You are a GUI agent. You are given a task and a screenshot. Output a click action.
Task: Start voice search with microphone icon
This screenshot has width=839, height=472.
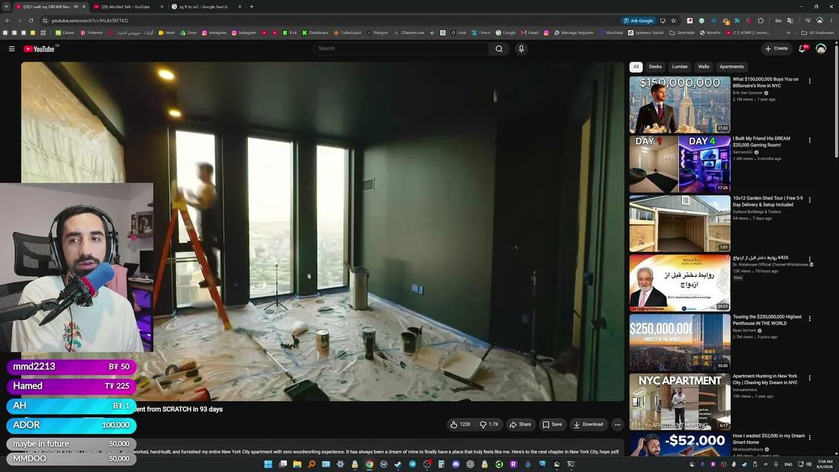click(521, 49)
